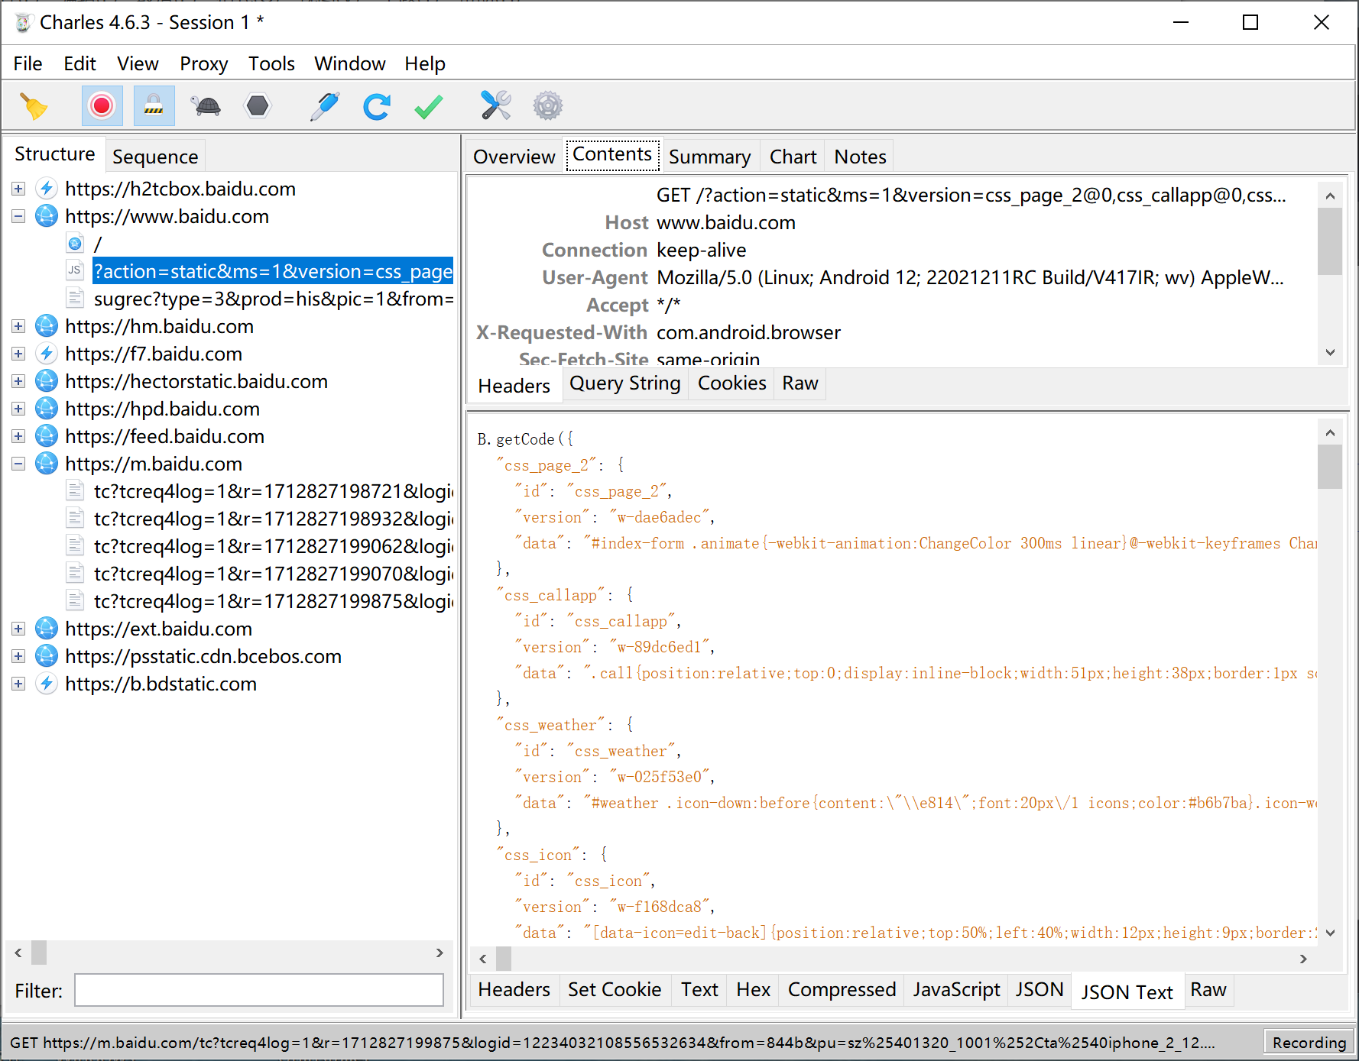Screen dimensions: 1359x1061
Task: Click the JS file icon of selected request
Action: [75, 270]
